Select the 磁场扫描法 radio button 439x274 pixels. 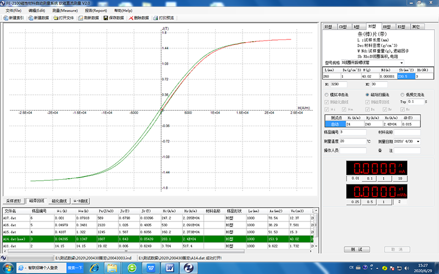point(367,95)
